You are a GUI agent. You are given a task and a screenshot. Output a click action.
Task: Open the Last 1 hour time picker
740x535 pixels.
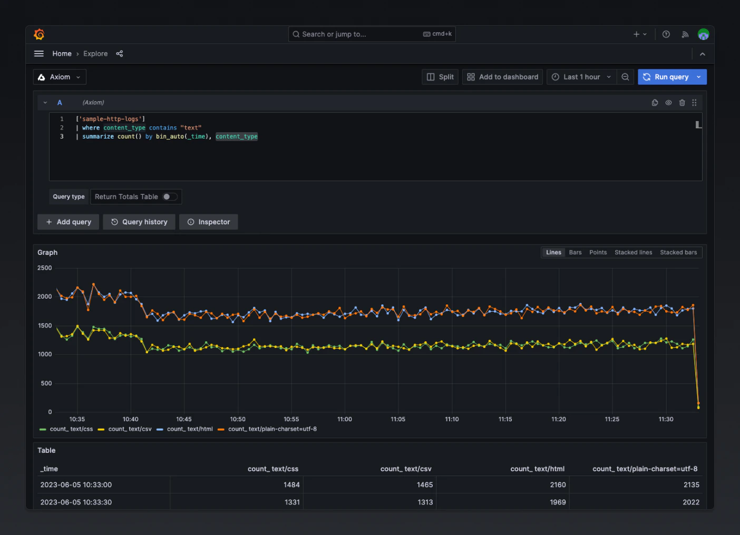coord(581,77)
